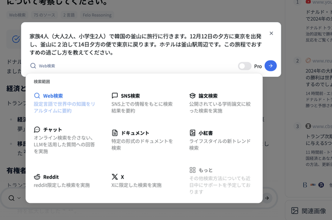This screenshot has width=332, height=220.
Task: Click the 論文検索 graduation cap icon
Action: tap(192, 96)
